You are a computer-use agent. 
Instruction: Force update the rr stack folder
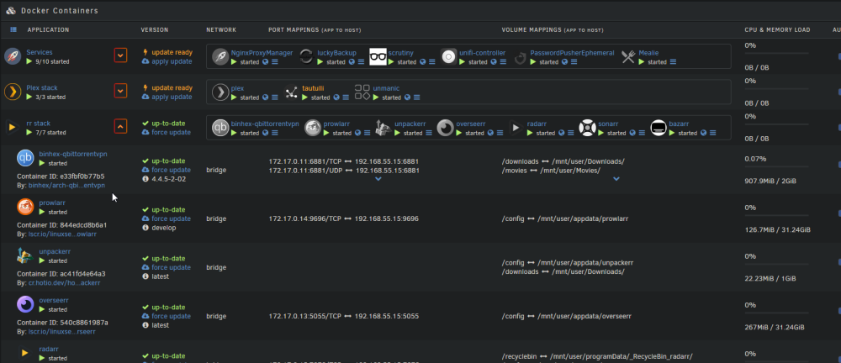click(167, 133)
